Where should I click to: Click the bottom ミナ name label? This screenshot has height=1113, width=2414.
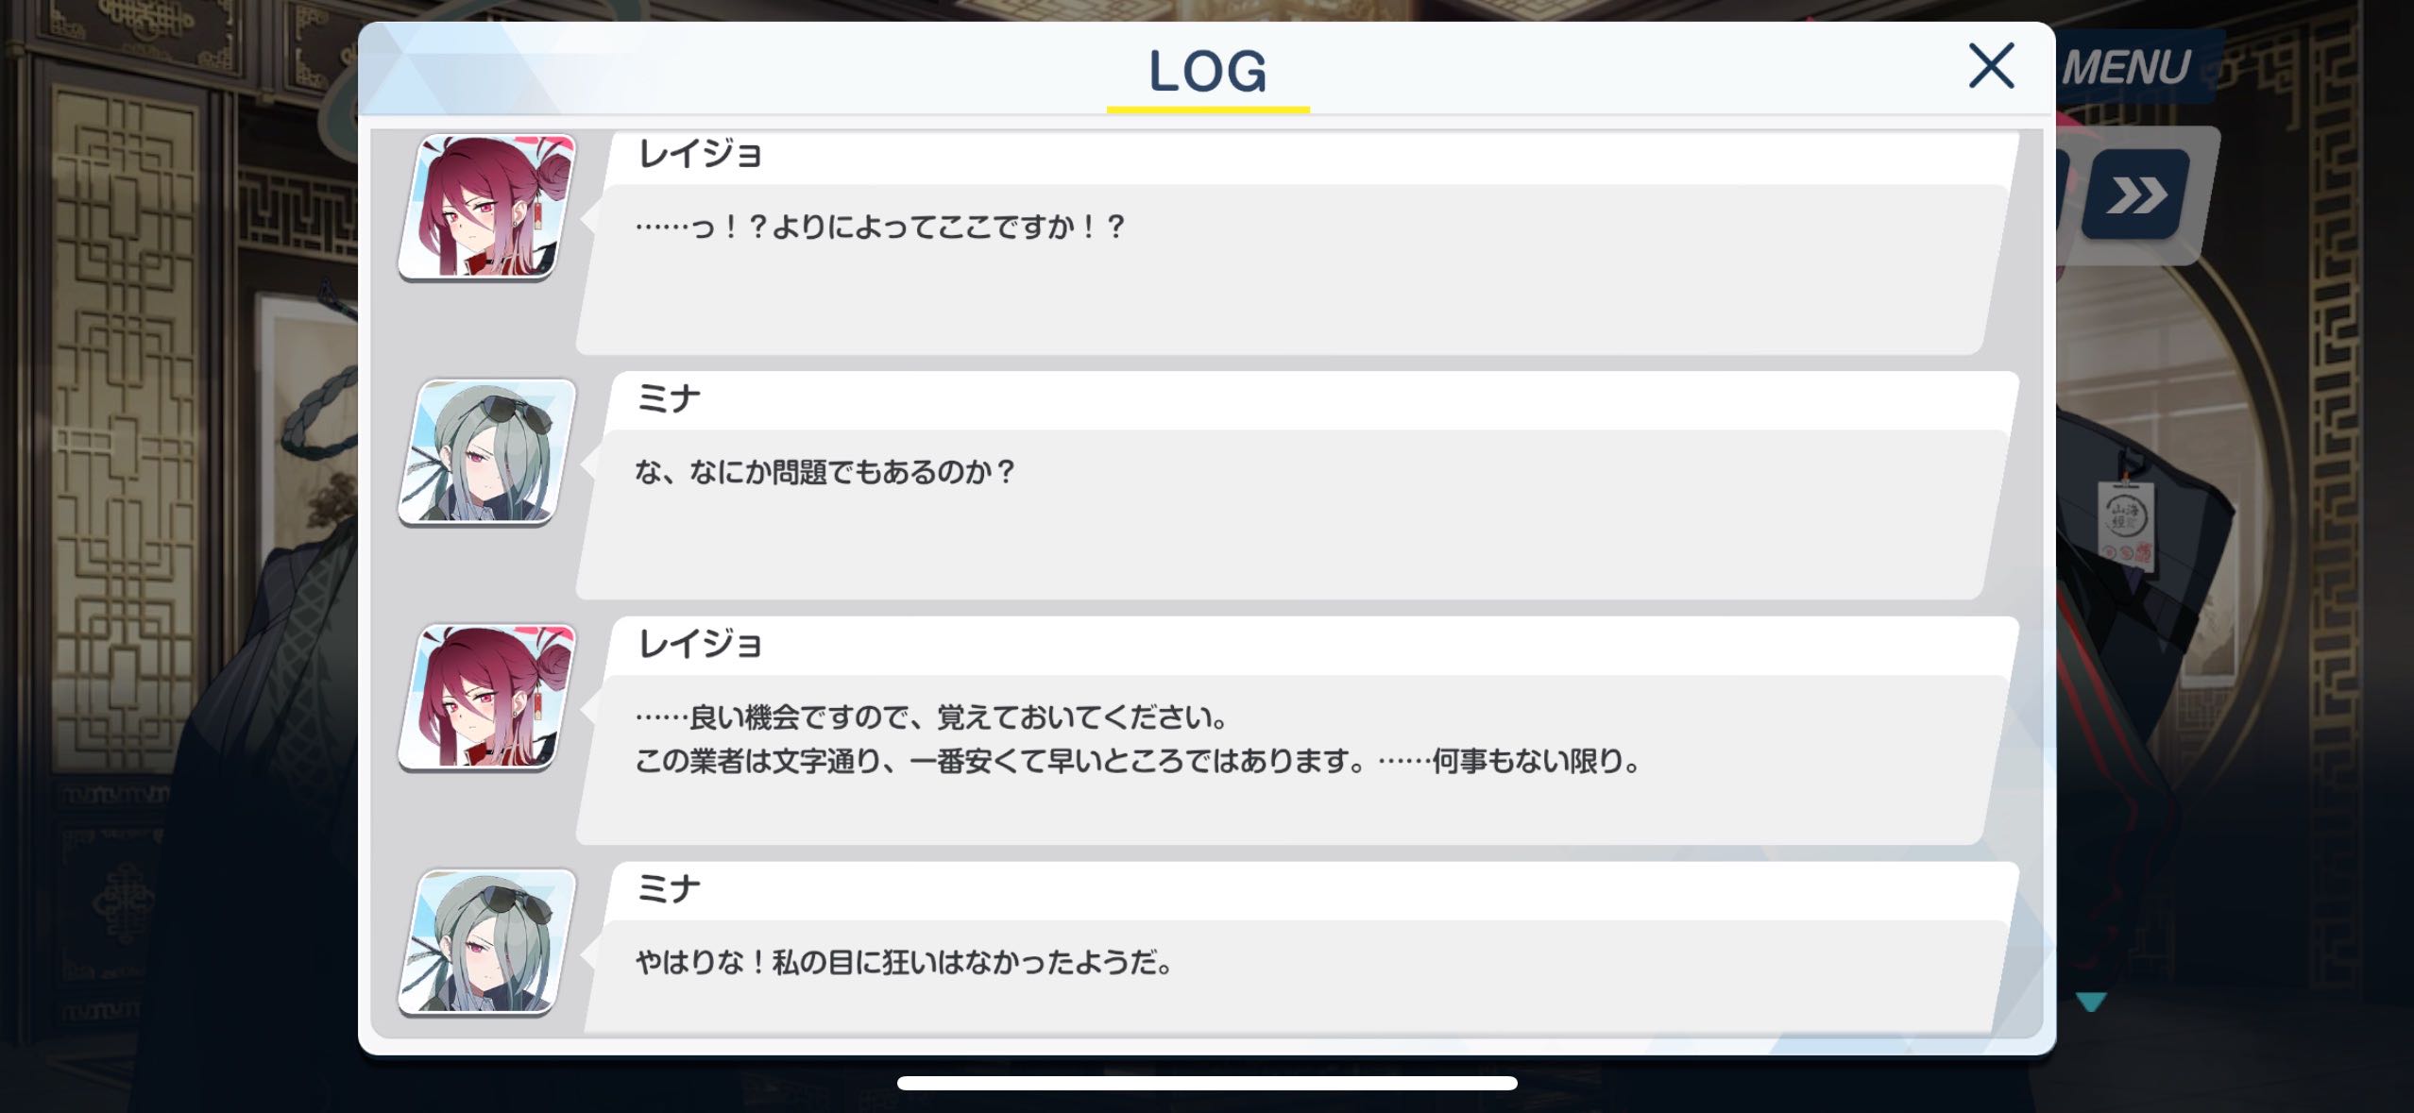[x=669, y=889]
